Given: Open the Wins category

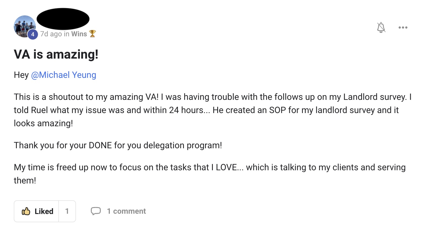Looking at the screenshot, I should [79, 34].
